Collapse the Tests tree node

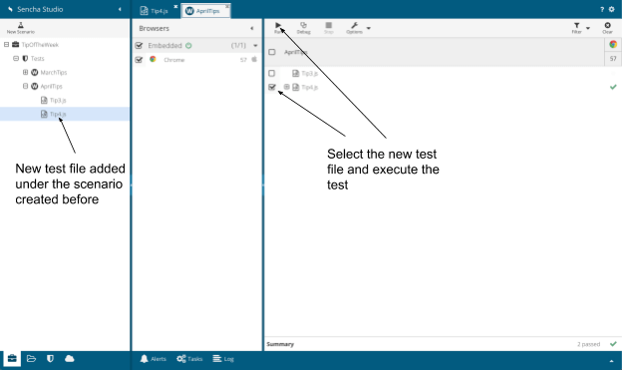[16, 59]
